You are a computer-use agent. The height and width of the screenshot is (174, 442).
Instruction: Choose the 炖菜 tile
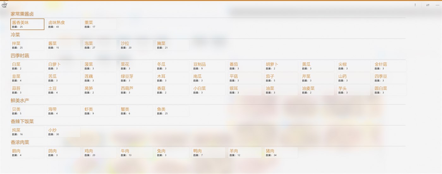coord(27,132)
